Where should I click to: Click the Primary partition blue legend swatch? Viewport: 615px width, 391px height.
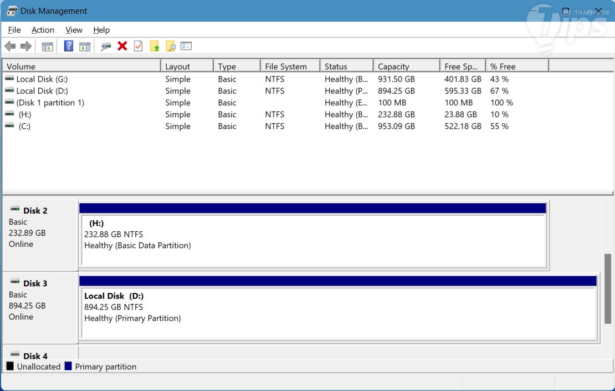(x=68, y=366)
